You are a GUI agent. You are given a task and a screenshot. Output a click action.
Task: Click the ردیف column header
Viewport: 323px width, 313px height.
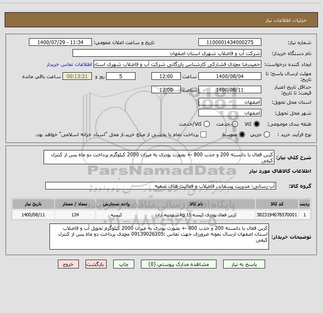click(305, 204)
